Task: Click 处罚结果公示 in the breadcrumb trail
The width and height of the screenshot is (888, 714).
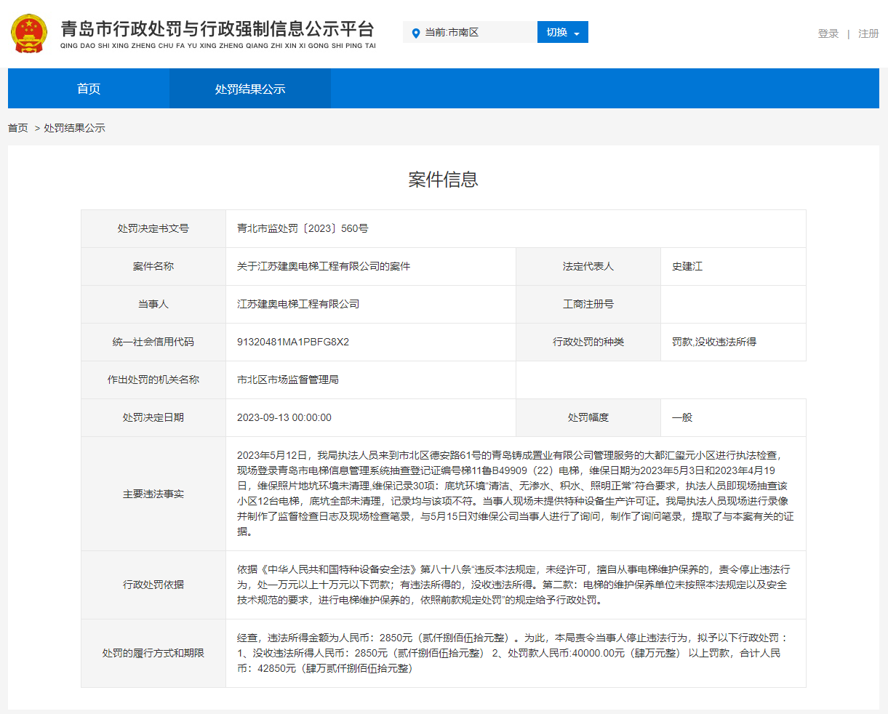Action: pos(74,128)
